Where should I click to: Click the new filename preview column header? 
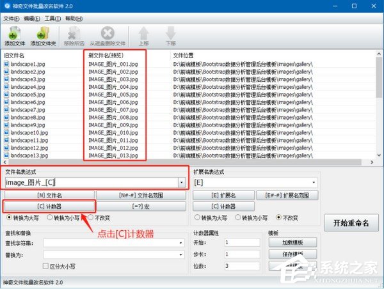[x=106, y=56]
